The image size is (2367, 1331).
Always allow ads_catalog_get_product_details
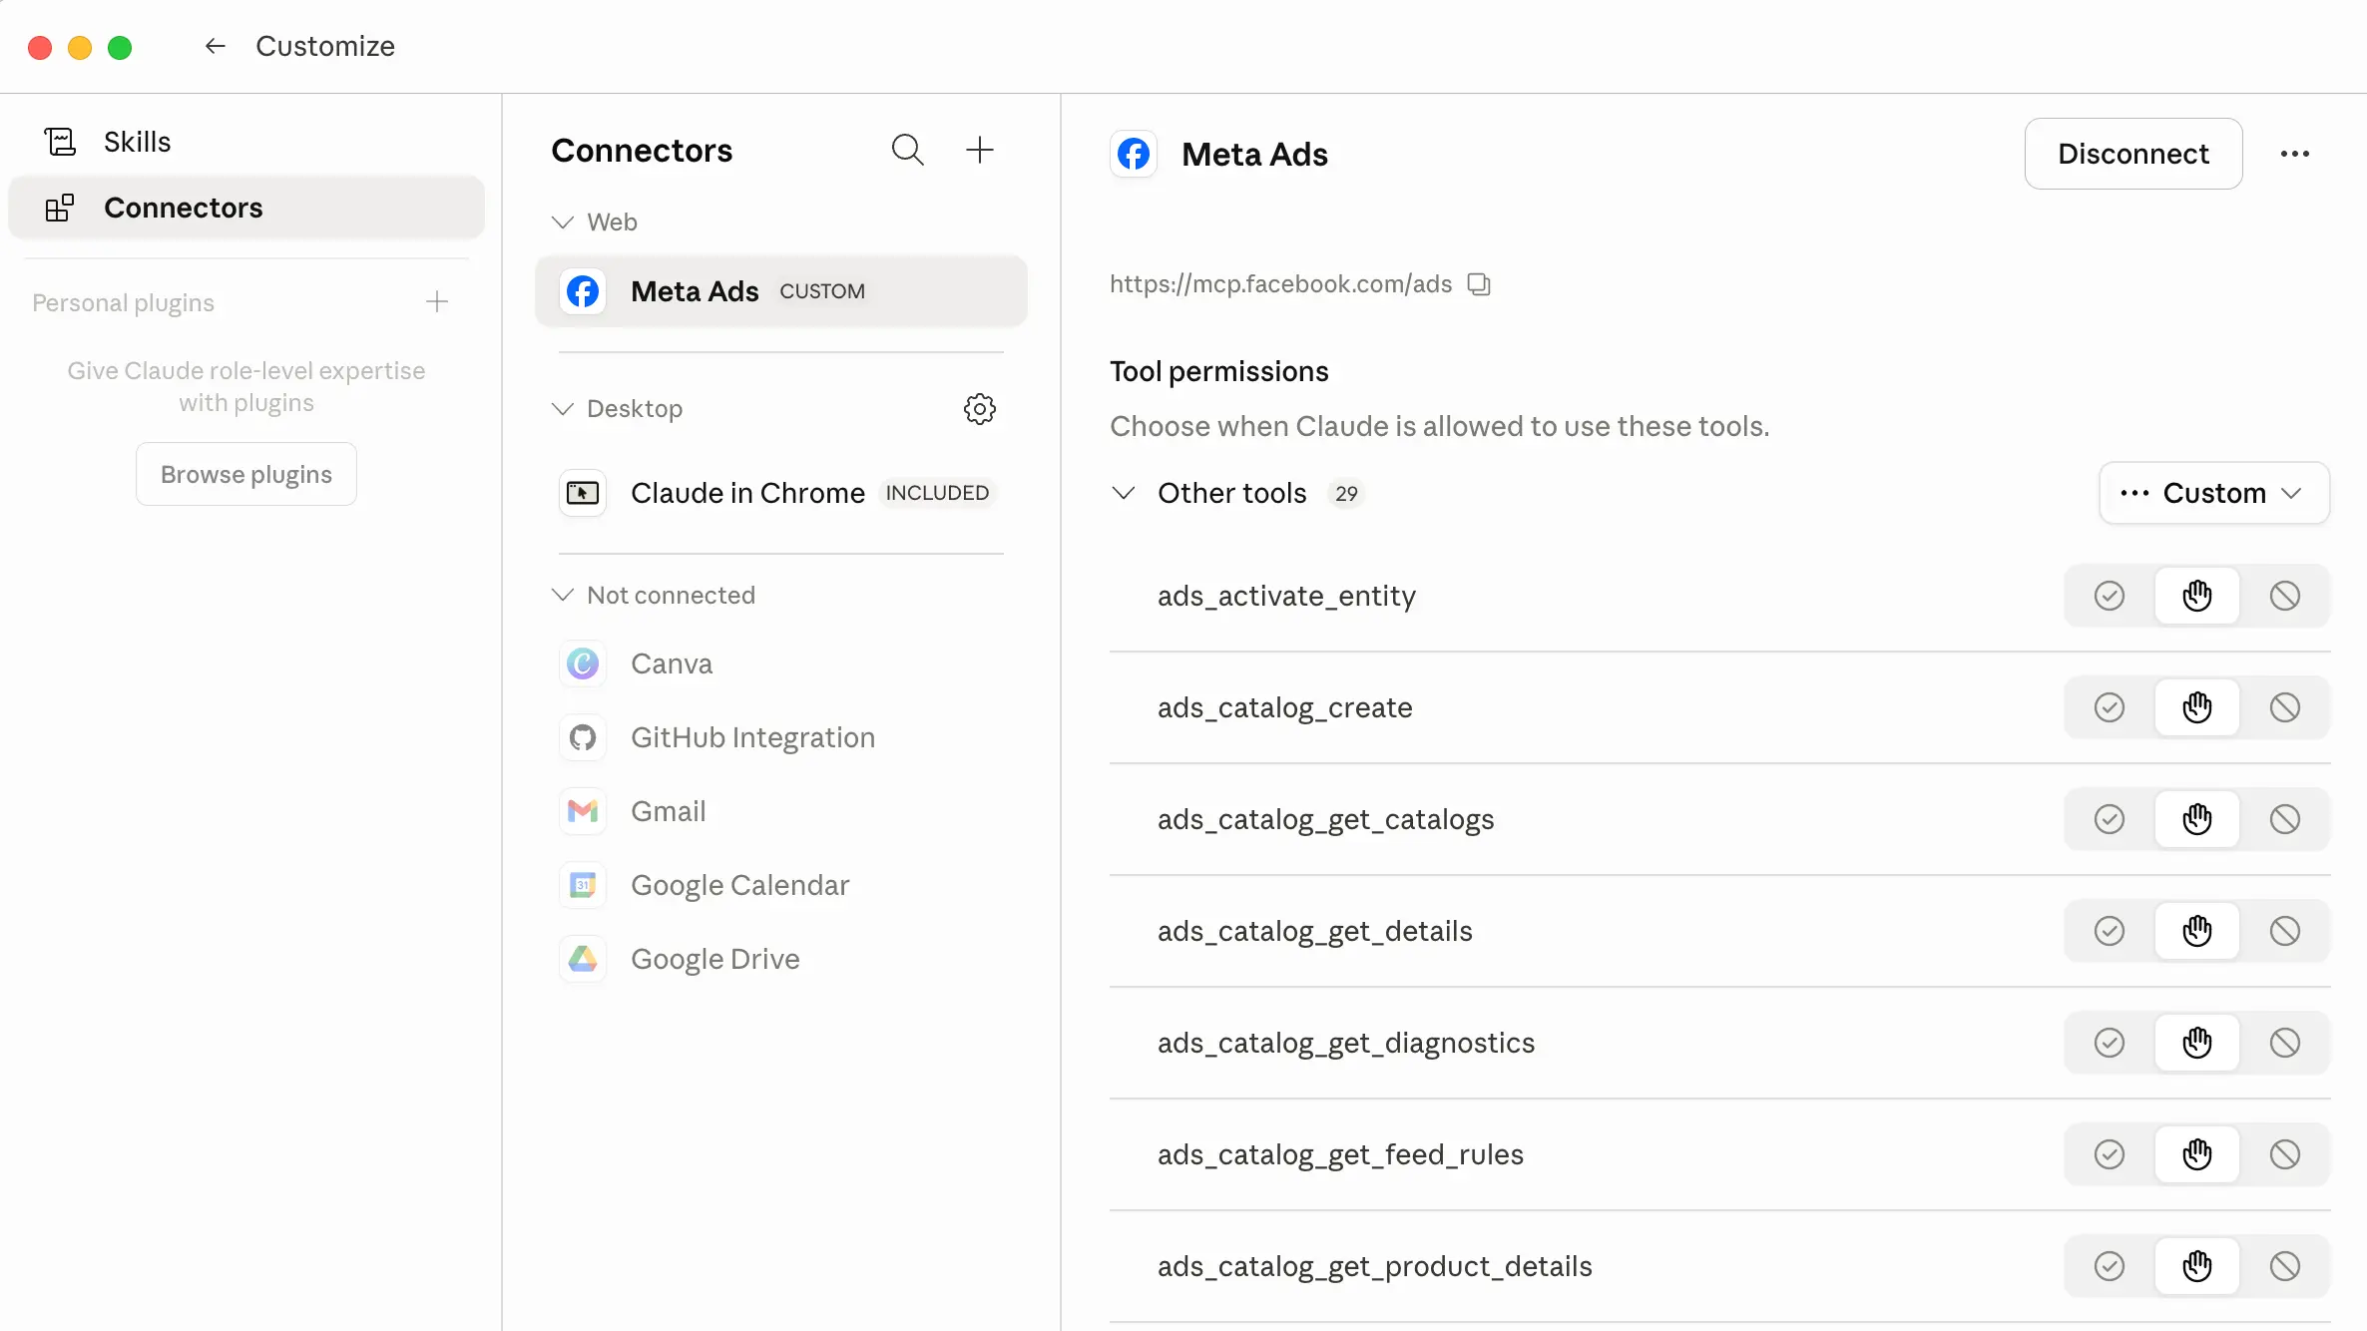click(2110, 1266)
